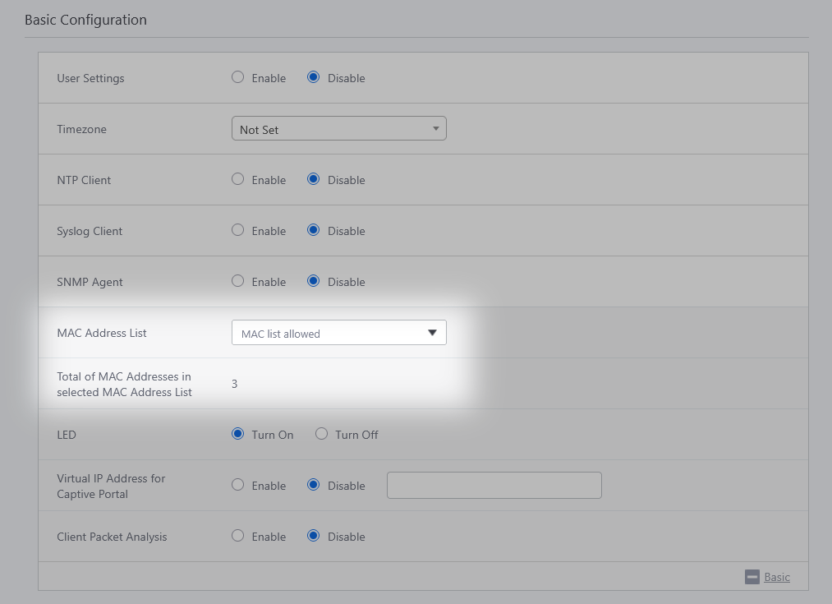Turn Off the LED

click(x=321, y=434)
